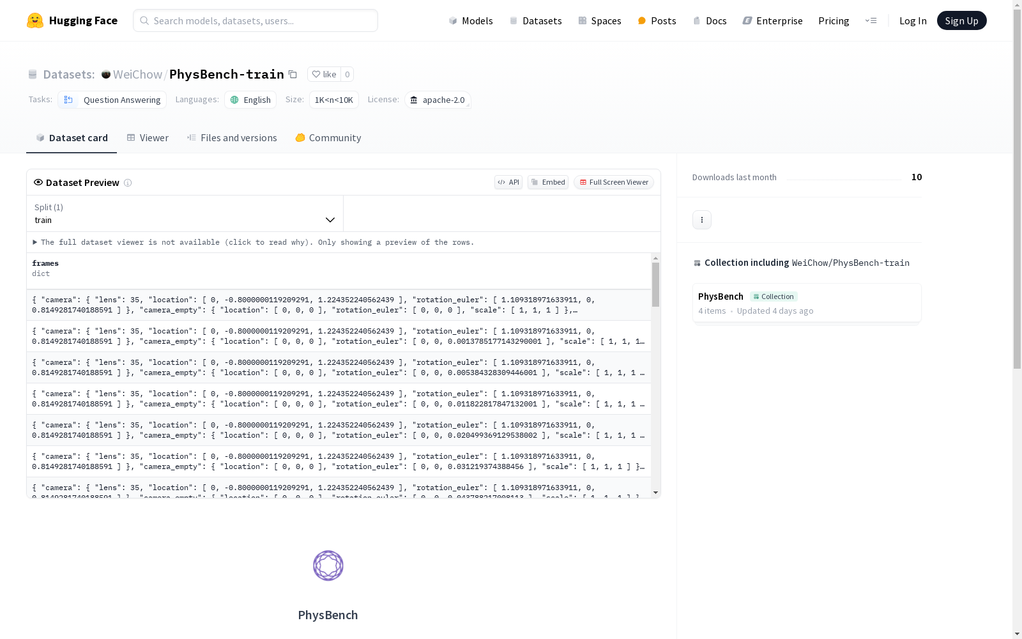This screenshot has width=1022, height=639.
Task: Open the WeiChow profile link
Action: (x=137, y=74)
